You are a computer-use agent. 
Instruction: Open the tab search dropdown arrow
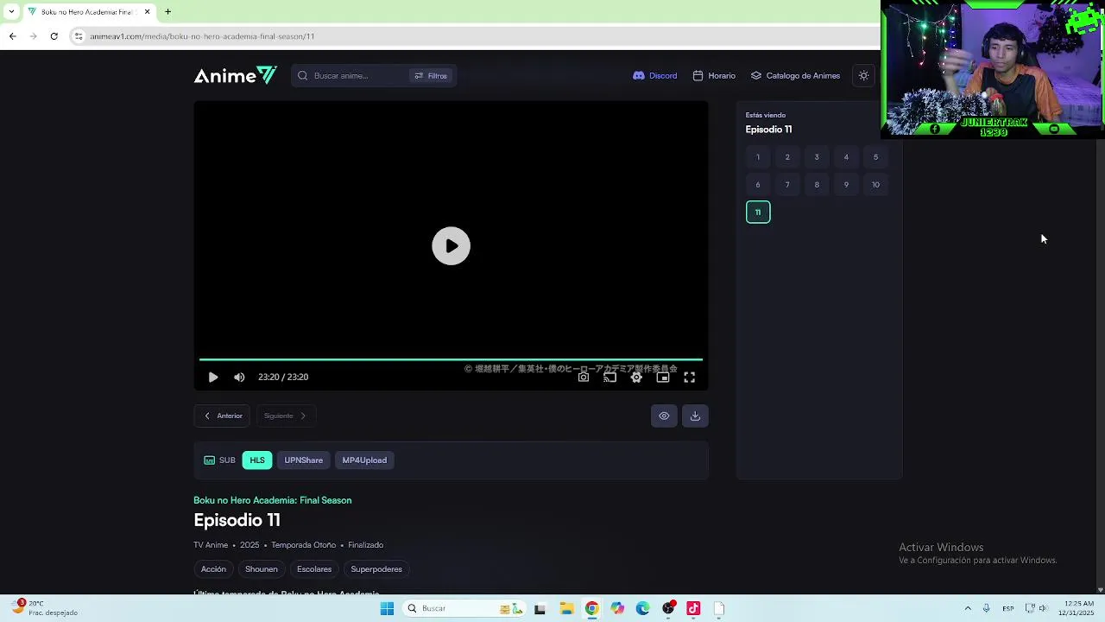[x=10, y=11]
